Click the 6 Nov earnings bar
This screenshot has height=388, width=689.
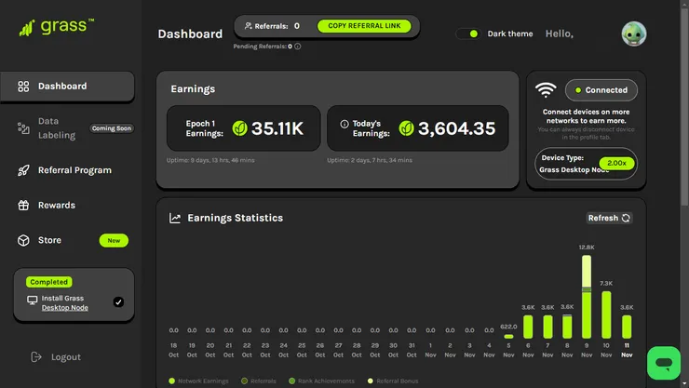(528, 327)
